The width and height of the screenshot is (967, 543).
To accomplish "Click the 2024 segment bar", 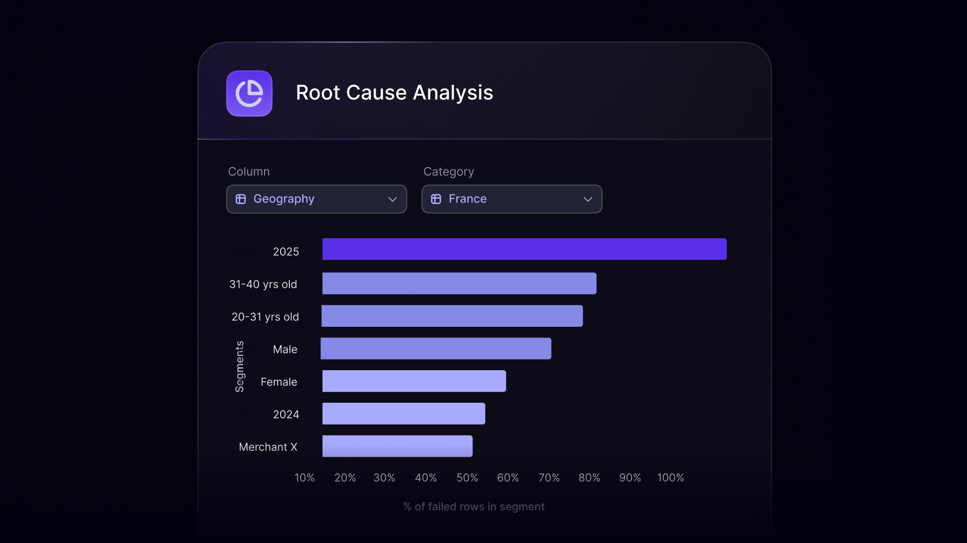I will 403,414.
